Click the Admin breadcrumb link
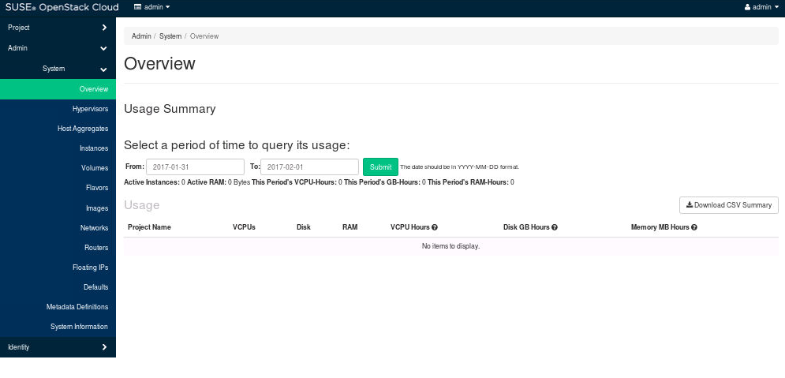The height and width of the screenshot is (378, 785). (x=141, y=36)
